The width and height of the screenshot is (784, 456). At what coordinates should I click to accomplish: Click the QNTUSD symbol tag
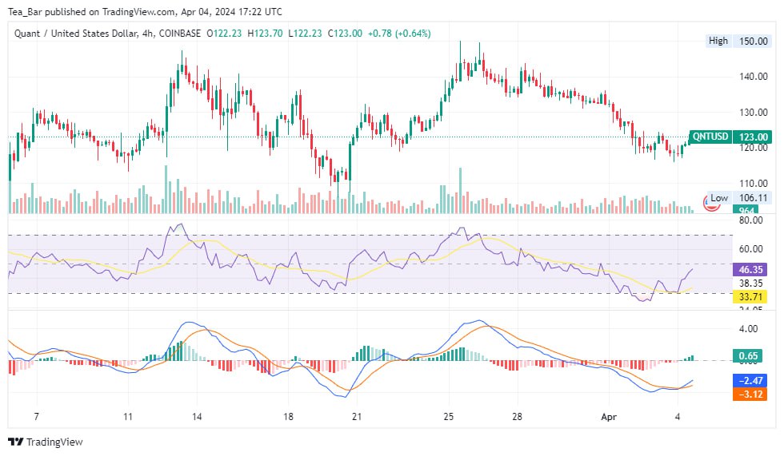click(x=710, y=137)
